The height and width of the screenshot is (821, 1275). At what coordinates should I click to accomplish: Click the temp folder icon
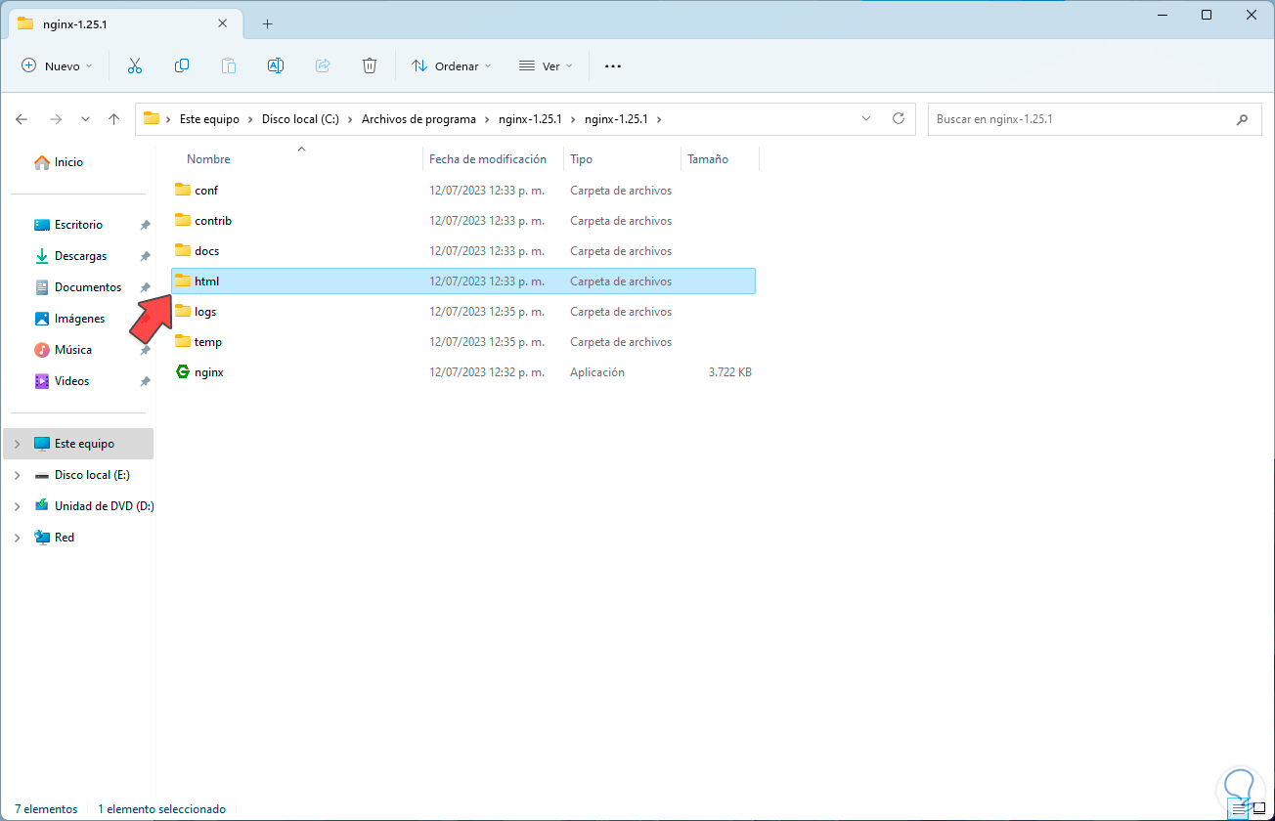[x=183, y=341]
